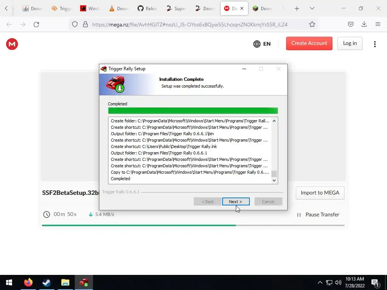This screenshot has height=290, width=387.
Task: Switch to the VLC 'Down' tab
Action: 119,9
